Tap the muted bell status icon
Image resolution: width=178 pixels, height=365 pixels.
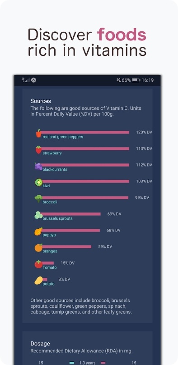[x=118, y=80]
